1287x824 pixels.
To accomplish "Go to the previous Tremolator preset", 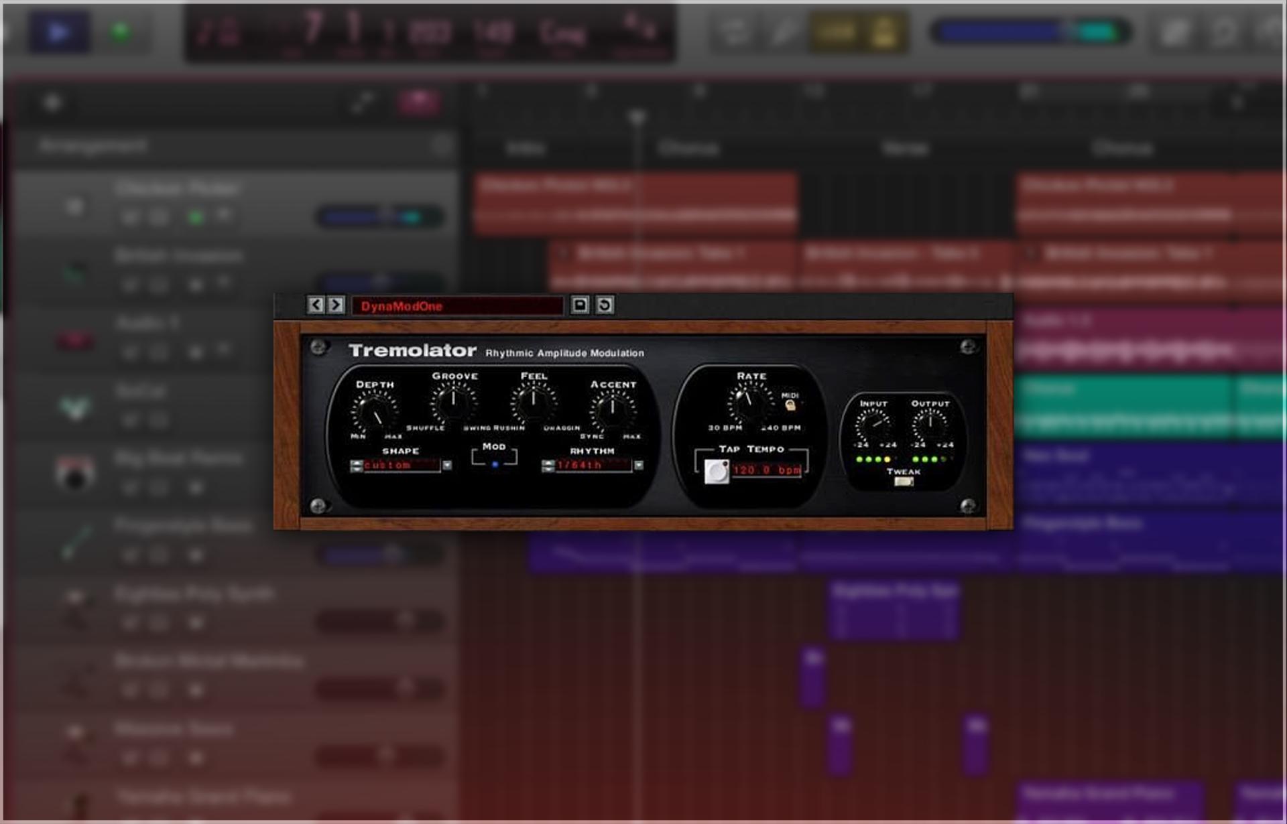I will pos(316,305).
